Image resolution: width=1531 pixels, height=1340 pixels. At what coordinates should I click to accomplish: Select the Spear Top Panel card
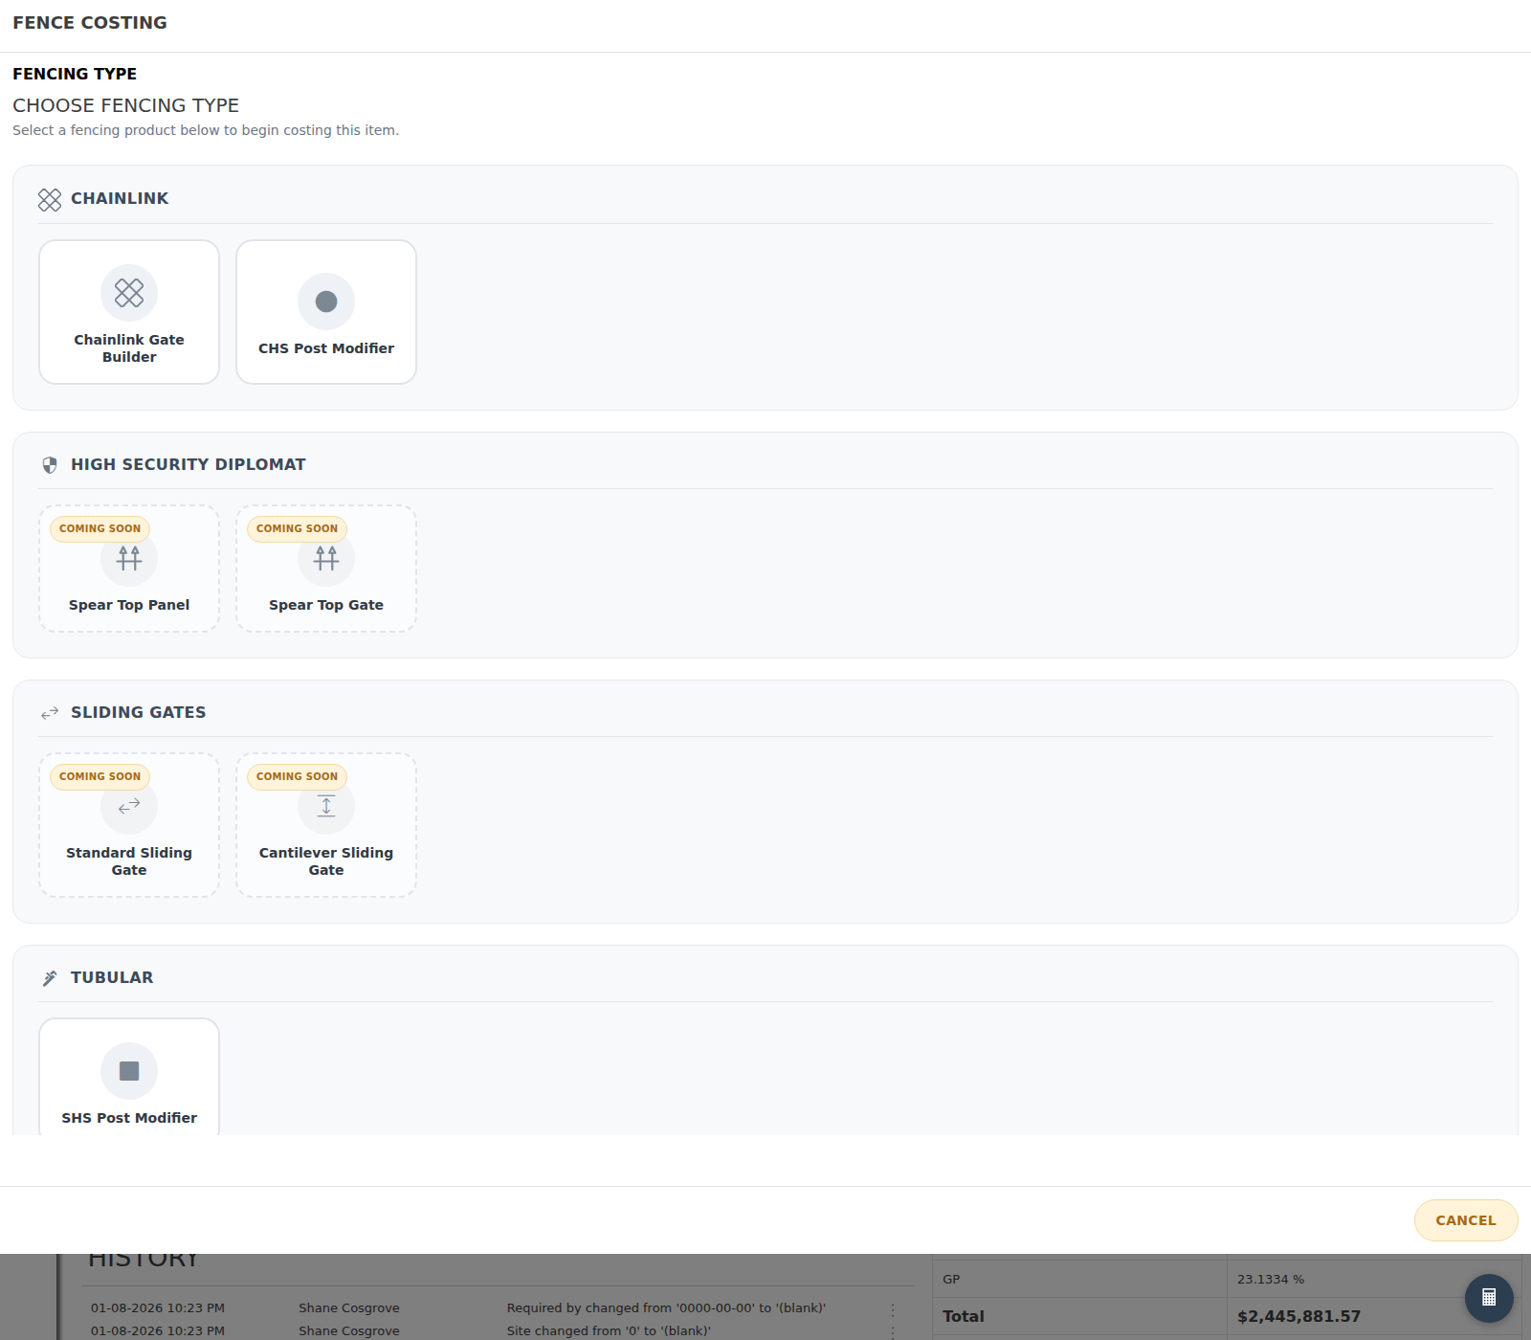(x=129, y=569)
